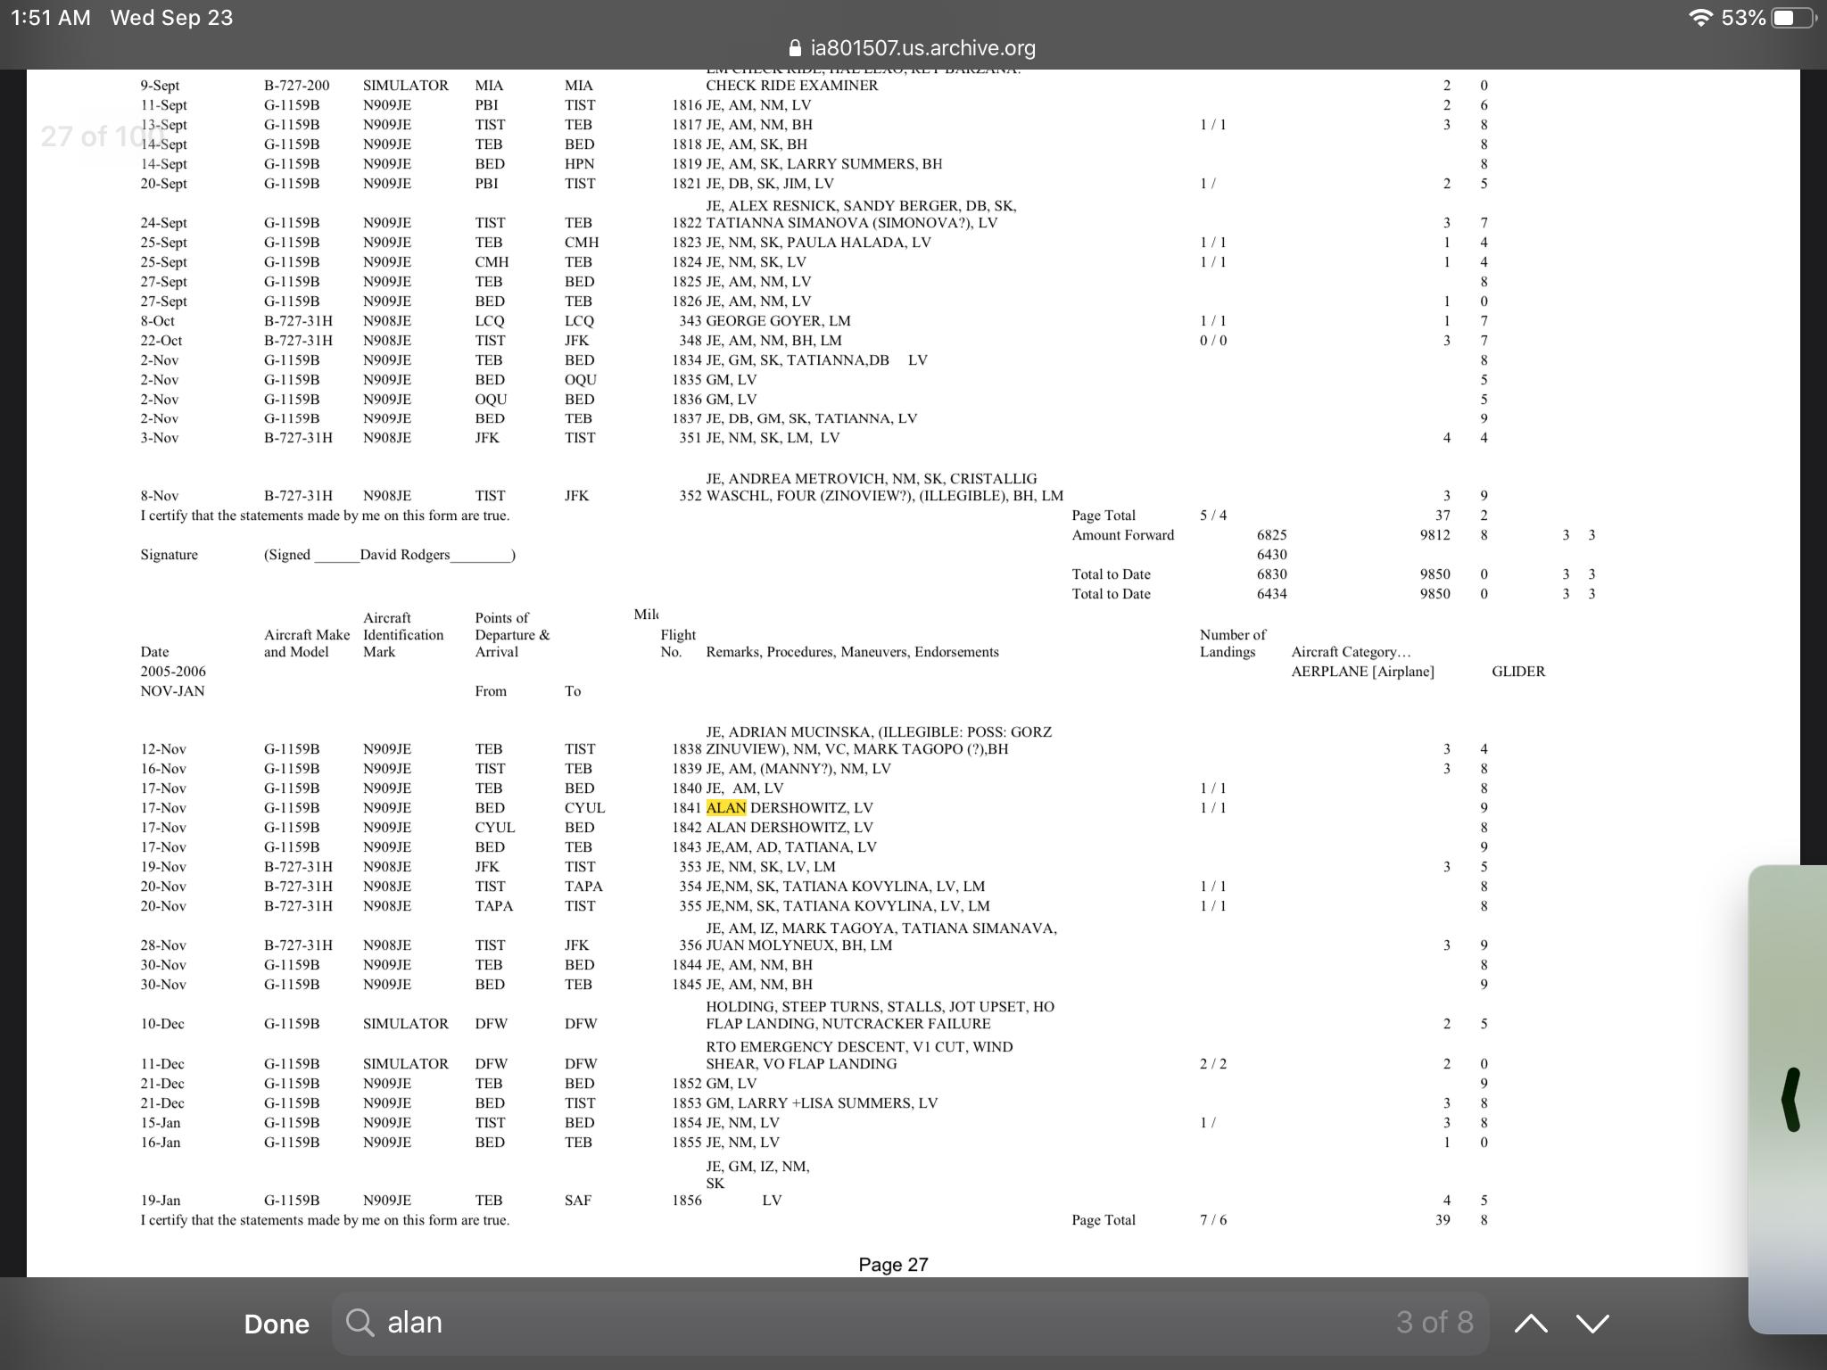Select the '2005-2006' date range label
Viewport: 1827px width, 1370px height.
[172, 672]
